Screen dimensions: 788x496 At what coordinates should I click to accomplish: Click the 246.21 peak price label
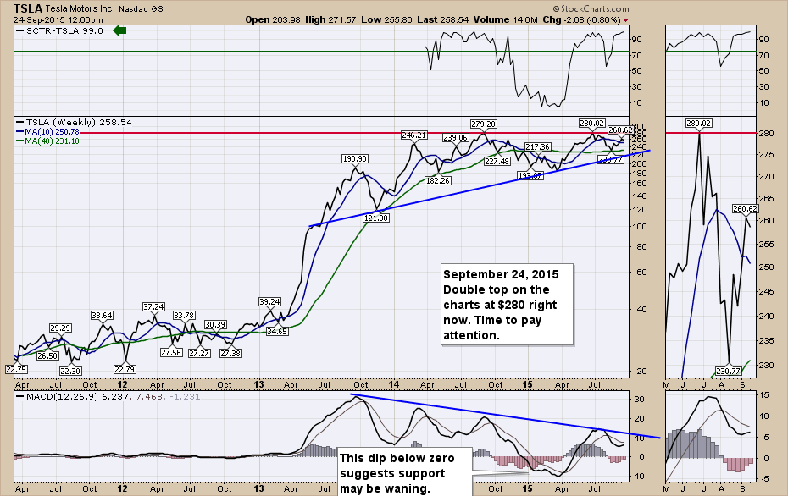pos(414,135)
